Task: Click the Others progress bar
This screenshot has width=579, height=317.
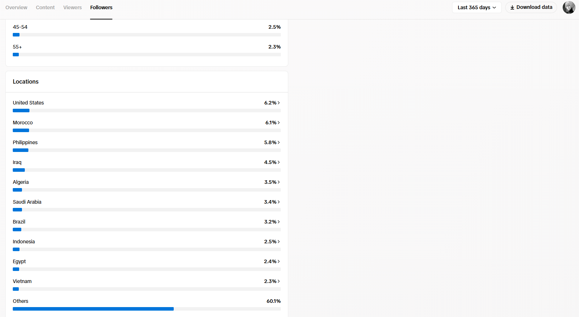Action: (x=147, y=309)
